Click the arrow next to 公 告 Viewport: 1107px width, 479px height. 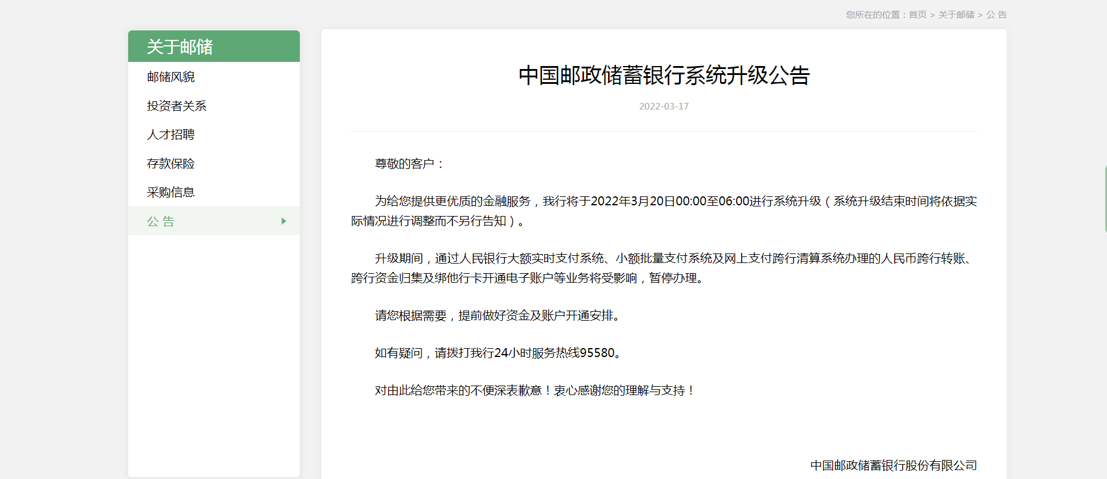tap(284, 221)
